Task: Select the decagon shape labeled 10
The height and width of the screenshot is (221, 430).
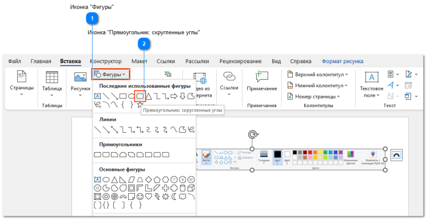Action: 191,180
